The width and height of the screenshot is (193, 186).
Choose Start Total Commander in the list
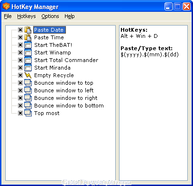66,60
